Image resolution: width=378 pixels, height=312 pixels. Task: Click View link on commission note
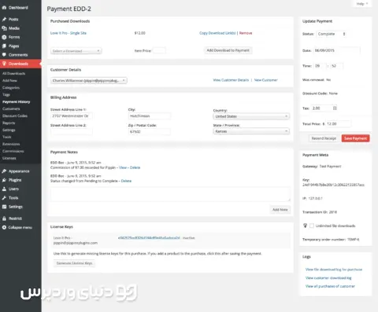[123, 167]
